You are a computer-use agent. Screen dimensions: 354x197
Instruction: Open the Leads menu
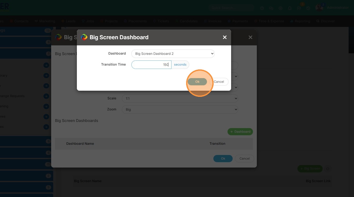[69, 21]
